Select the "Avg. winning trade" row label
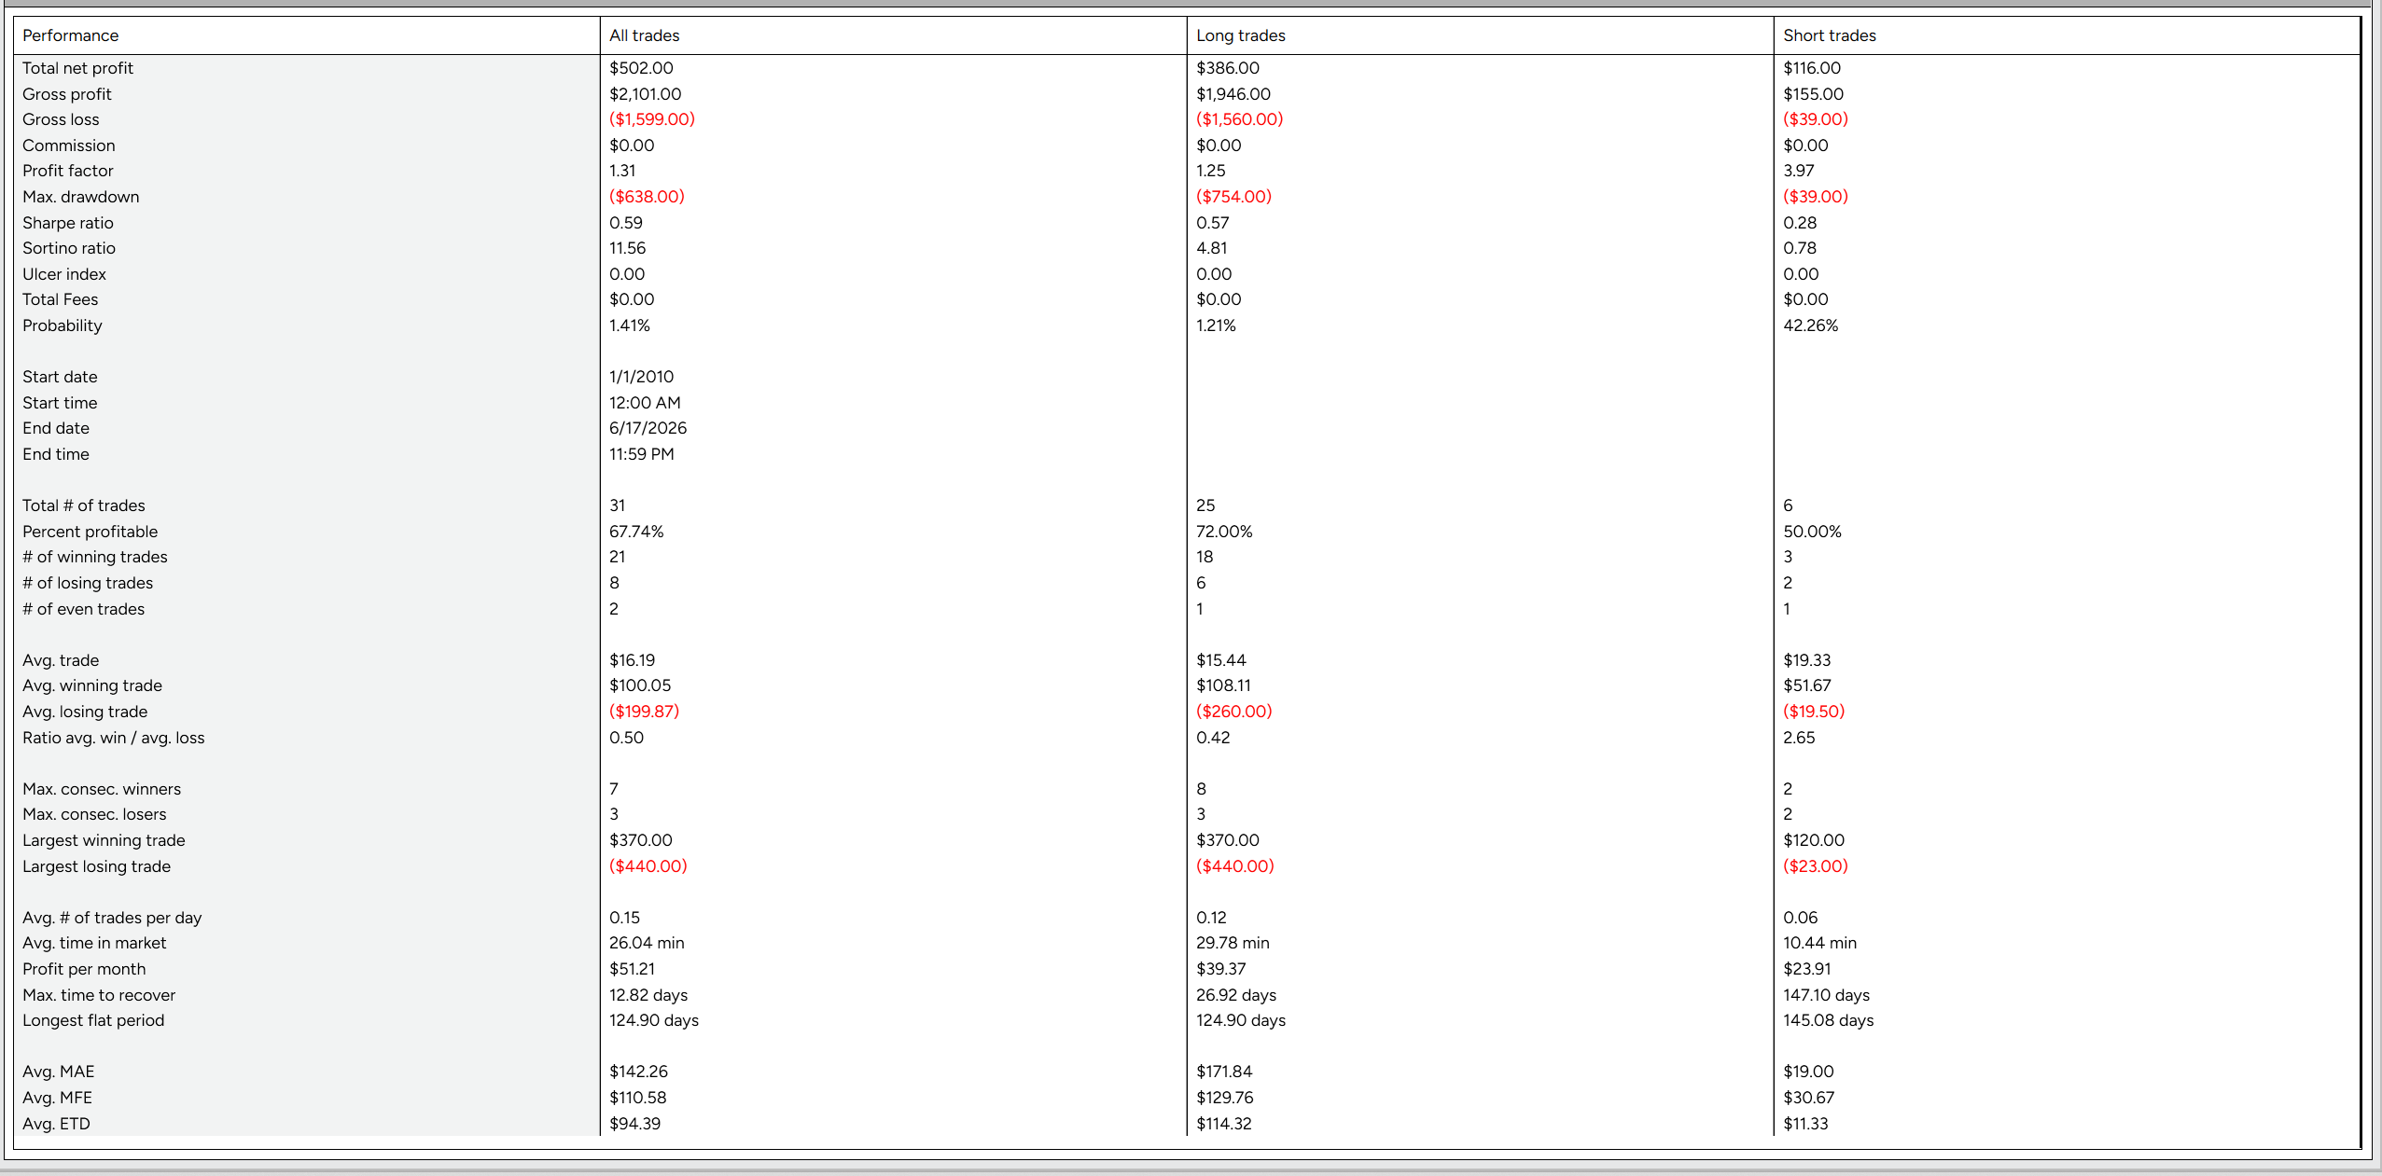 [x=92, y=685]
